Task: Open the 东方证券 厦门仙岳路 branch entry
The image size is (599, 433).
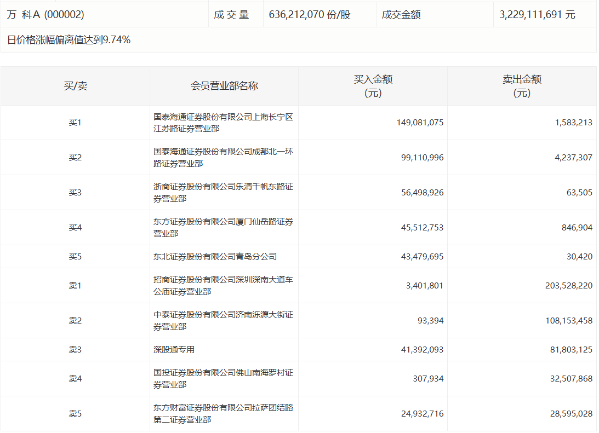Action: 224,228
